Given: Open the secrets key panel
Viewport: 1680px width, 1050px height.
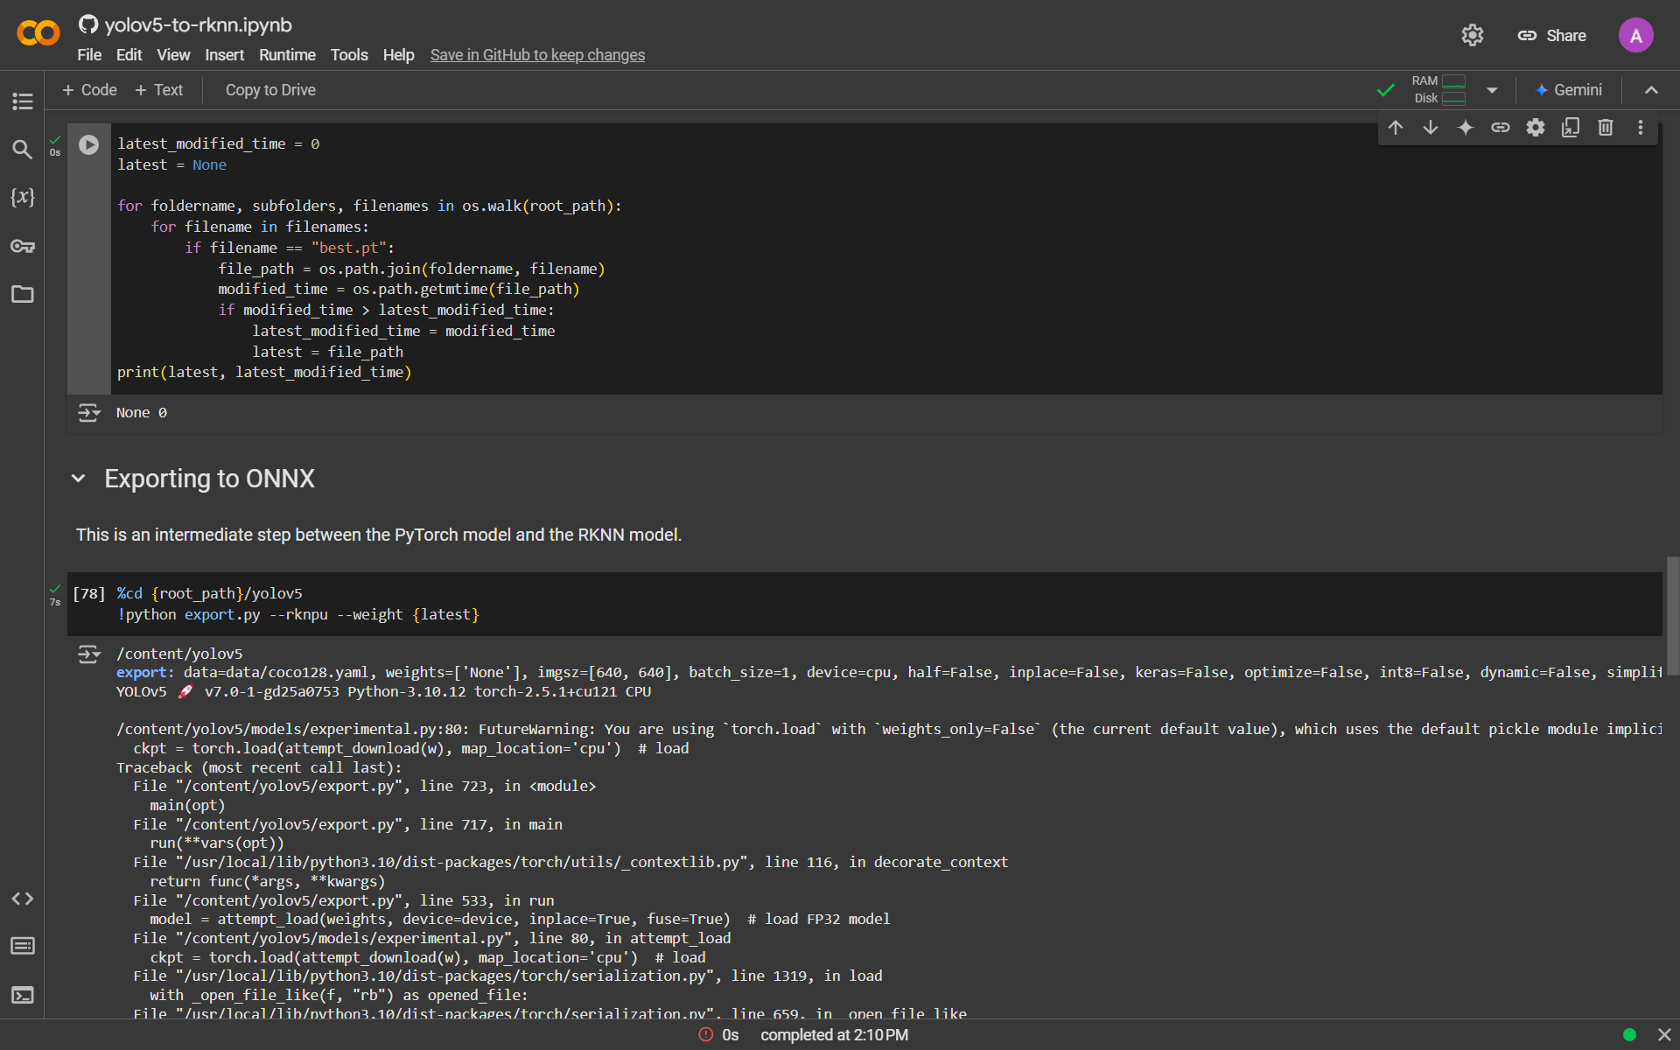Looking at the screenshot, I should pyautogui.click(x=23, y=246).
